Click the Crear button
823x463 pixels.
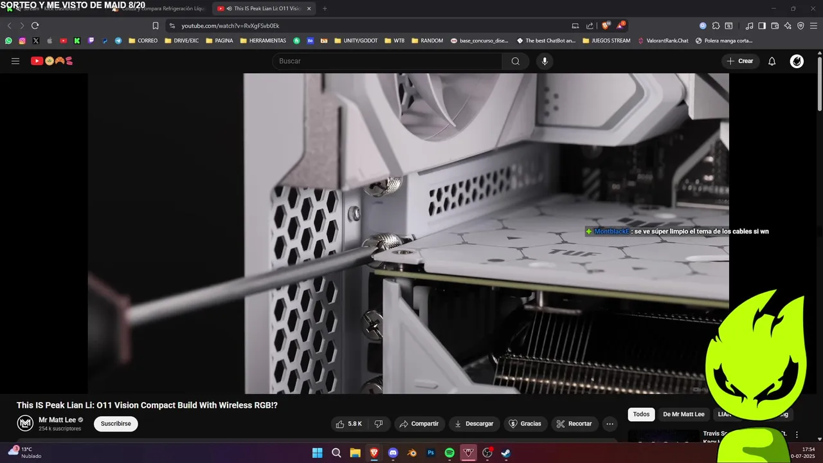pyautogui.click(x=740, y=61)
